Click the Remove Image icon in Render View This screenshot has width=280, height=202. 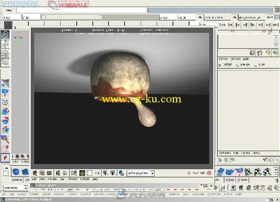(x=113, y=173)
